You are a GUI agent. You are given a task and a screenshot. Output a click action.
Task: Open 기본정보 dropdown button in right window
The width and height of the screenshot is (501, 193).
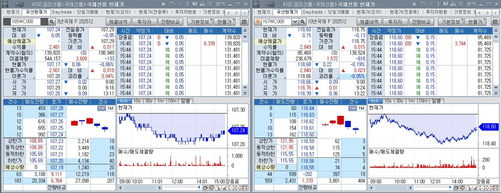coord(450,22)
